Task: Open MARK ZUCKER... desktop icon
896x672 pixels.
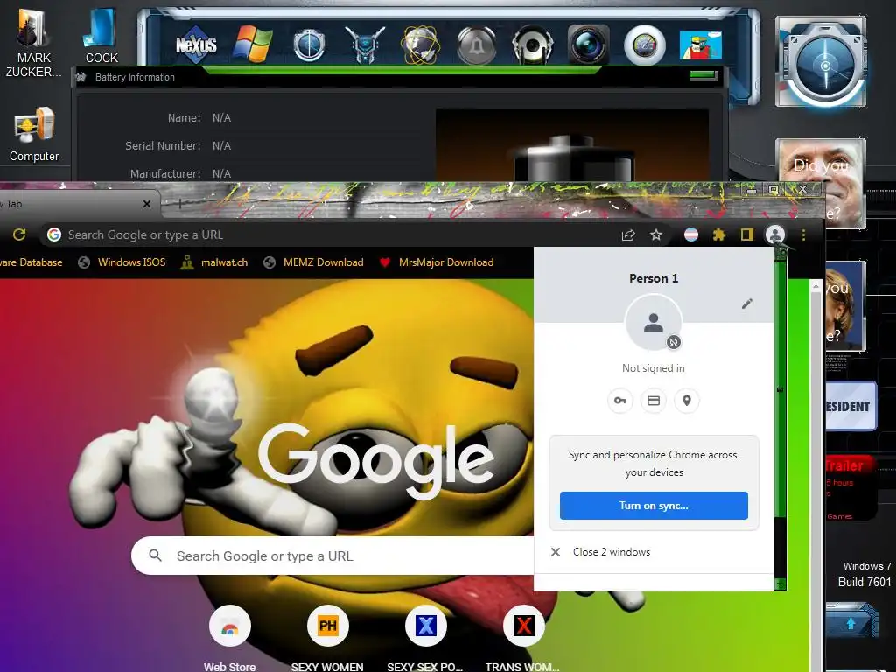Action: pyautogui.click(x=34, y=42)
